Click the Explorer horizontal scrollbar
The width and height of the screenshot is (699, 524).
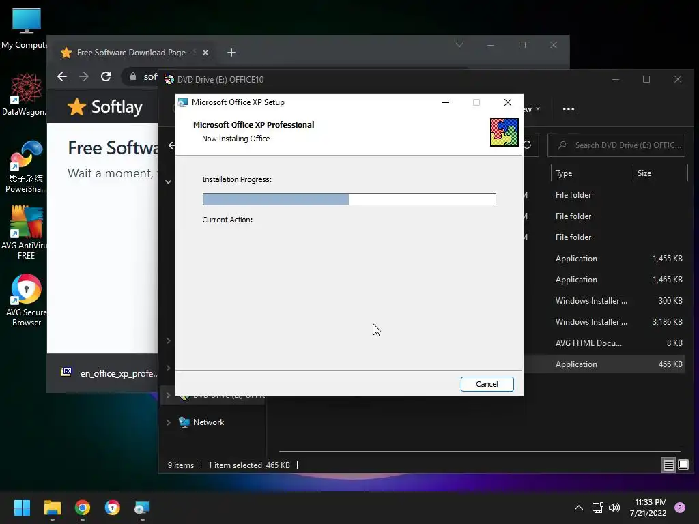[479, 452]
